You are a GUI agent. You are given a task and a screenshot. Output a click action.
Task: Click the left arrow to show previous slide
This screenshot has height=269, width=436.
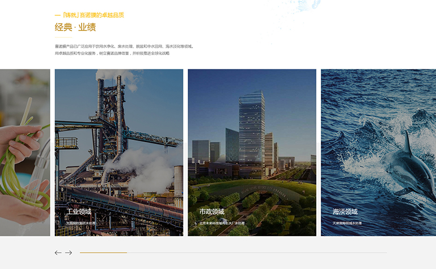tap(58, 253)
